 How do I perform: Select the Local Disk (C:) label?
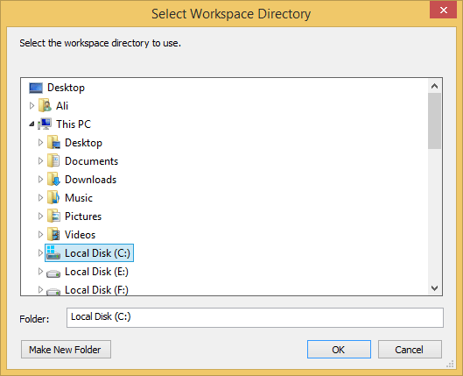pos(97,253)
